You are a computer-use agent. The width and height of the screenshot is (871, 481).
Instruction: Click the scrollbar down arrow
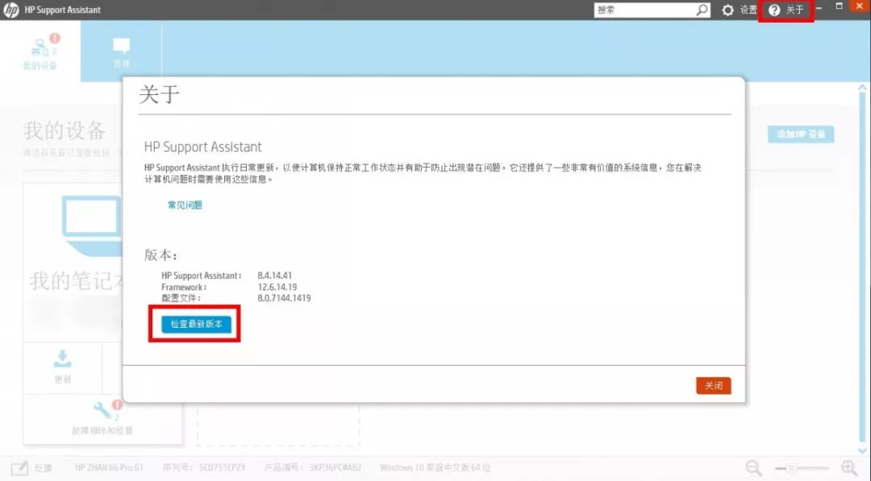(x=863, y=450)
